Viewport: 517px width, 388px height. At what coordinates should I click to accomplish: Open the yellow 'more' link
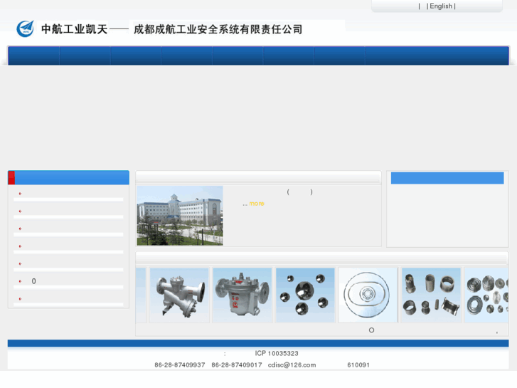pos(257,204)
